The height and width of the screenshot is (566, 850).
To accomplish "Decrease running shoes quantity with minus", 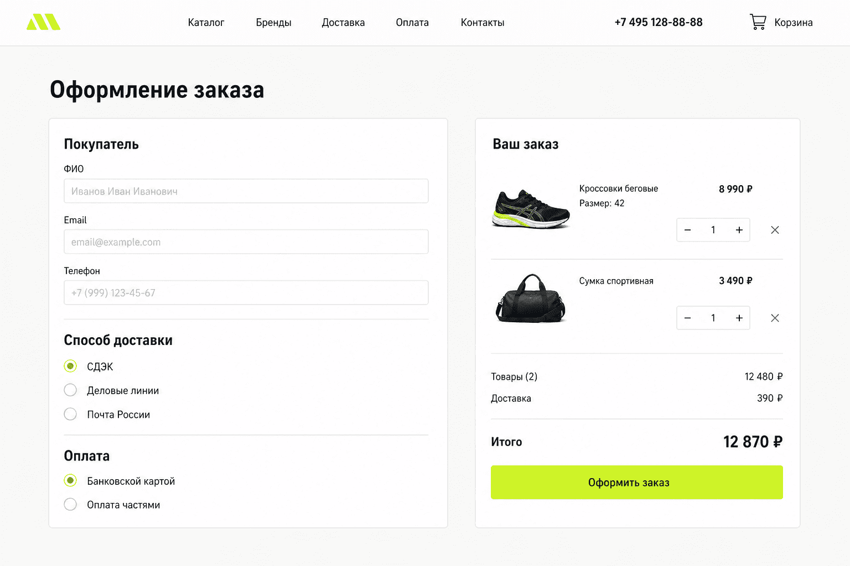I will tap(687, 230).
